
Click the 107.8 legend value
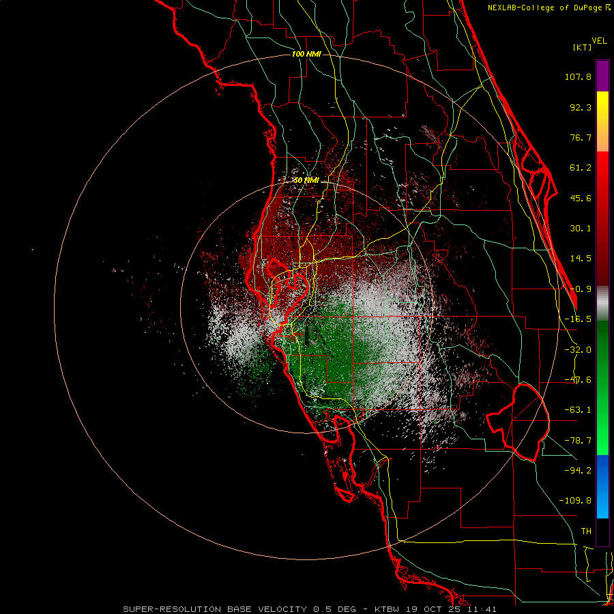pos(578,76)
